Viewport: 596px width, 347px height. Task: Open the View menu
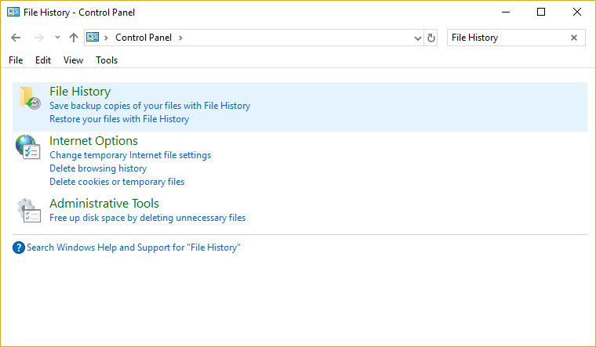pyautogui.click(x=73, y=60)
